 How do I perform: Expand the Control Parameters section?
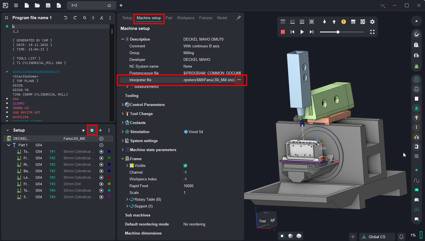pos(123,105)
